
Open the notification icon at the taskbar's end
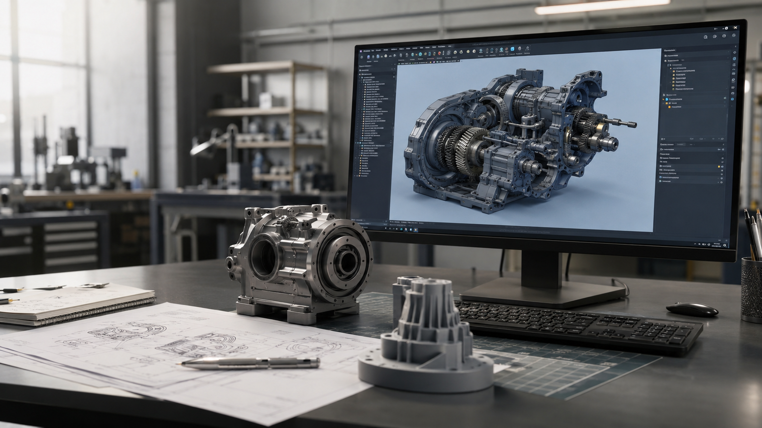(724, 245)
